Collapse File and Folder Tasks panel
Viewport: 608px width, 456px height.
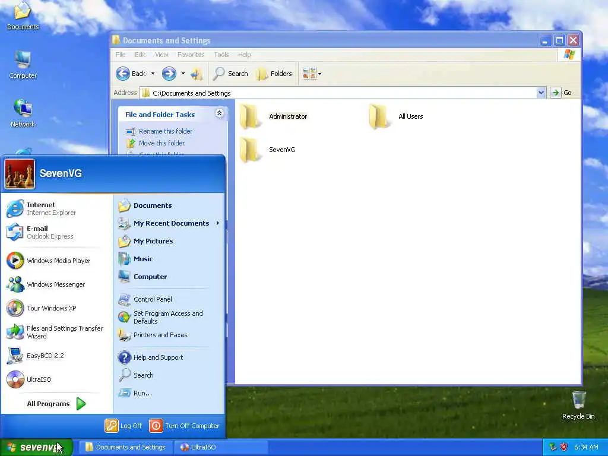click(219, 113)
